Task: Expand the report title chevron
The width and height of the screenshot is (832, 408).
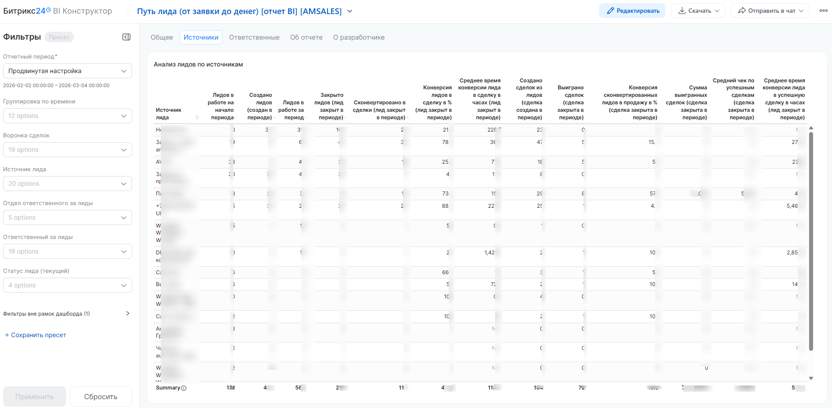Action: tap(350, 11)
